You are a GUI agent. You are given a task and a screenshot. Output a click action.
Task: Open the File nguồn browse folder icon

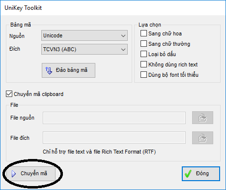pyautogui.click(x=202, y=118)
